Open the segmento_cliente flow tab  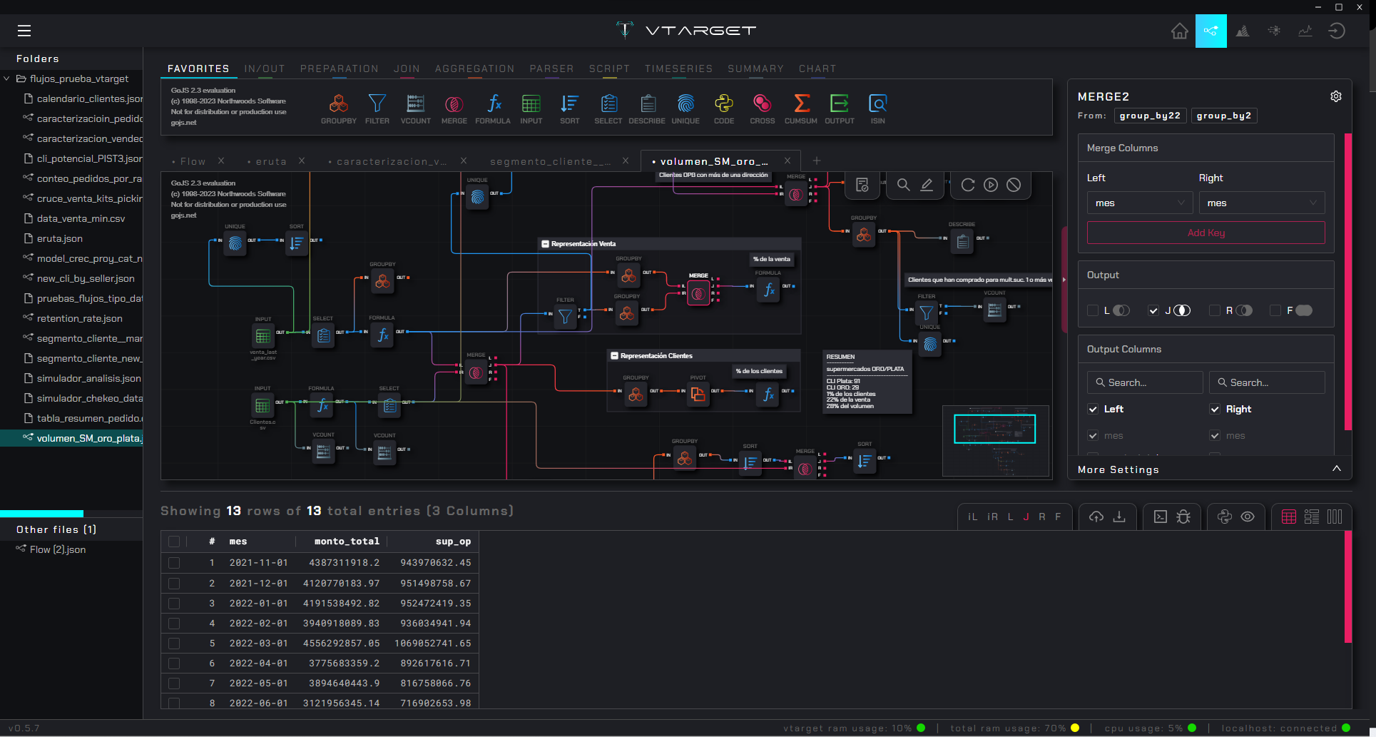(550, 161)
